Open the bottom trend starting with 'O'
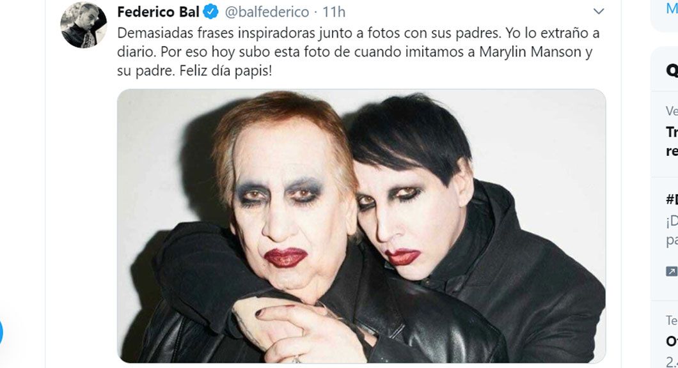Screen dimensions: 678x368 pos(672,341)
